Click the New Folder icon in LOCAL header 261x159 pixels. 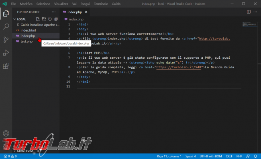44,19
